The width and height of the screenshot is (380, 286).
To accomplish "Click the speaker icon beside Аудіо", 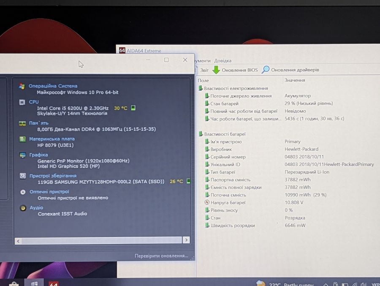I will (x=23, y=208).
